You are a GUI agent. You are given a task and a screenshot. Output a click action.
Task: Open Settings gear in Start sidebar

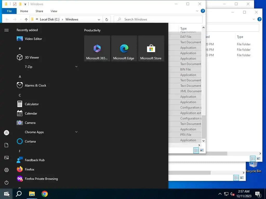[x=6, y=170]
